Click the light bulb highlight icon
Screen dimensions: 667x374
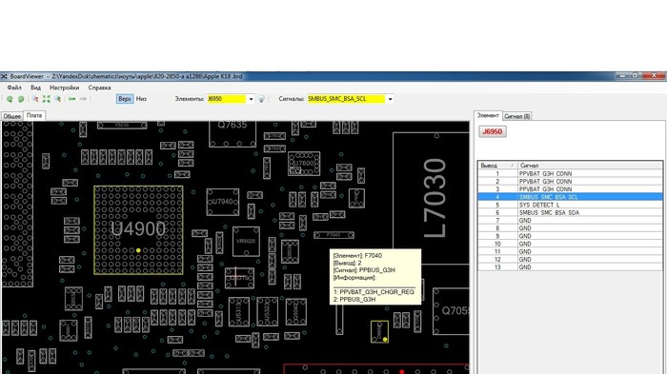262,99
